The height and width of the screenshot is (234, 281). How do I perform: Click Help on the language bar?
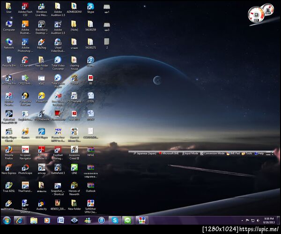coord(259,153)
